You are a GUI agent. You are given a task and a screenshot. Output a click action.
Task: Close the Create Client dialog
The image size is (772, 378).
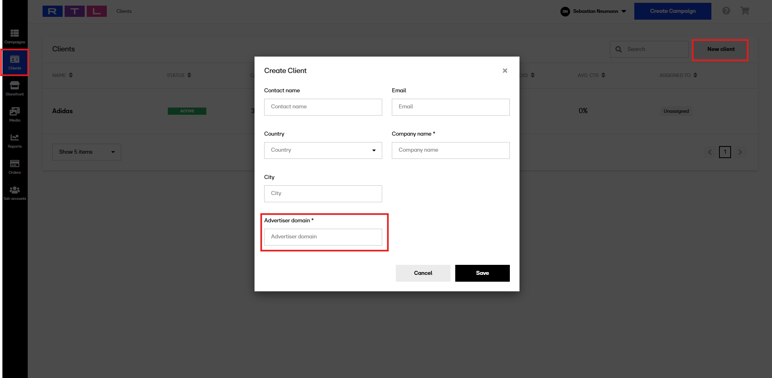tap(505, 71)
